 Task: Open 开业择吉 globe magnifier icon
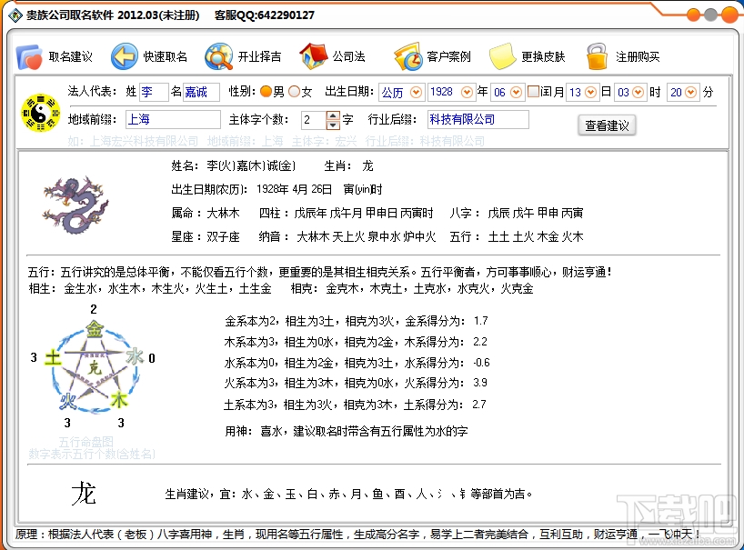218,56
